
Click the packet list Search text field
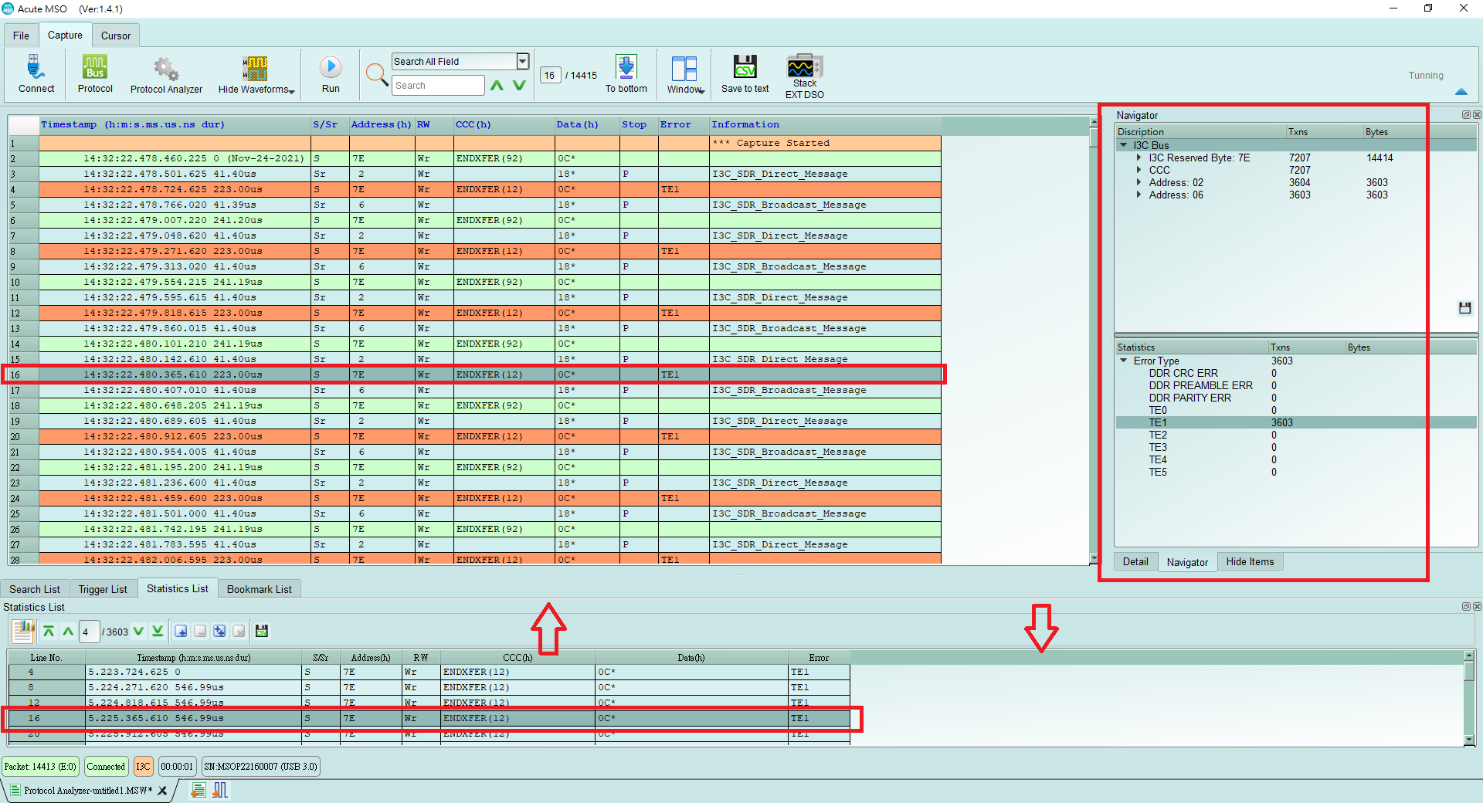click(x=438, y=85)
